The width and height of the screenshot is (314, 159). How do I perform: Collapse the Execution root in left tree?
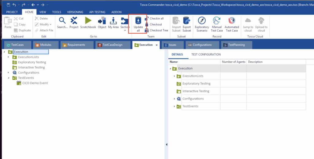pos(4,52)
